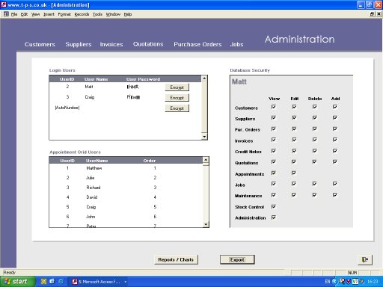Open the Records menu
Screen dimensions: 383x287
(82, 14)
